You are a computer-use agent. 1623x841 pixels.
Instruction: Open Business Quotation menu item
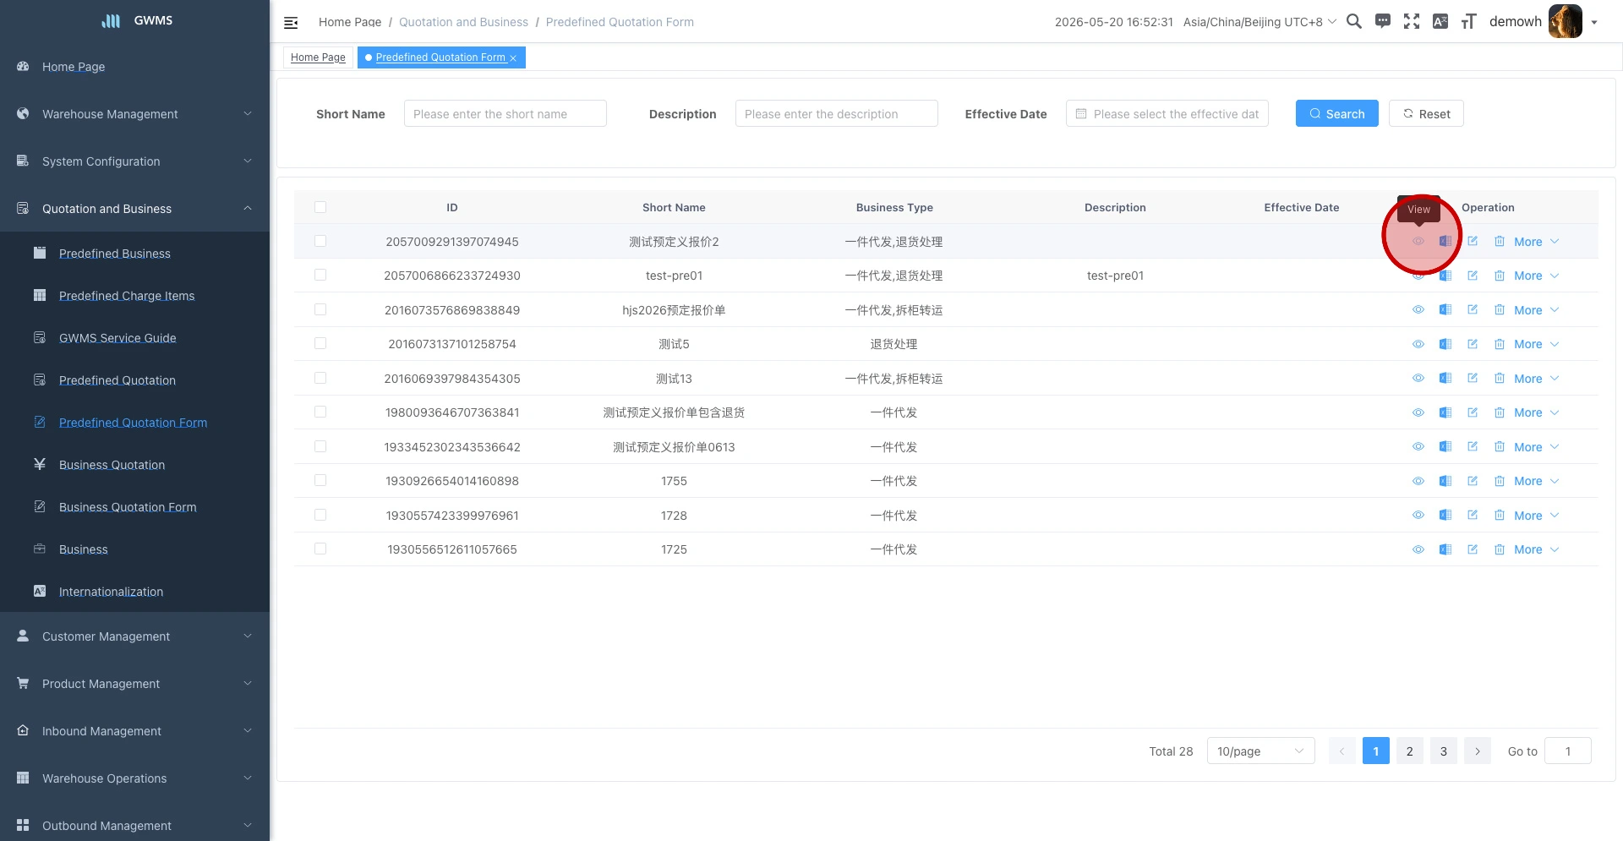(x=135, y=465)
